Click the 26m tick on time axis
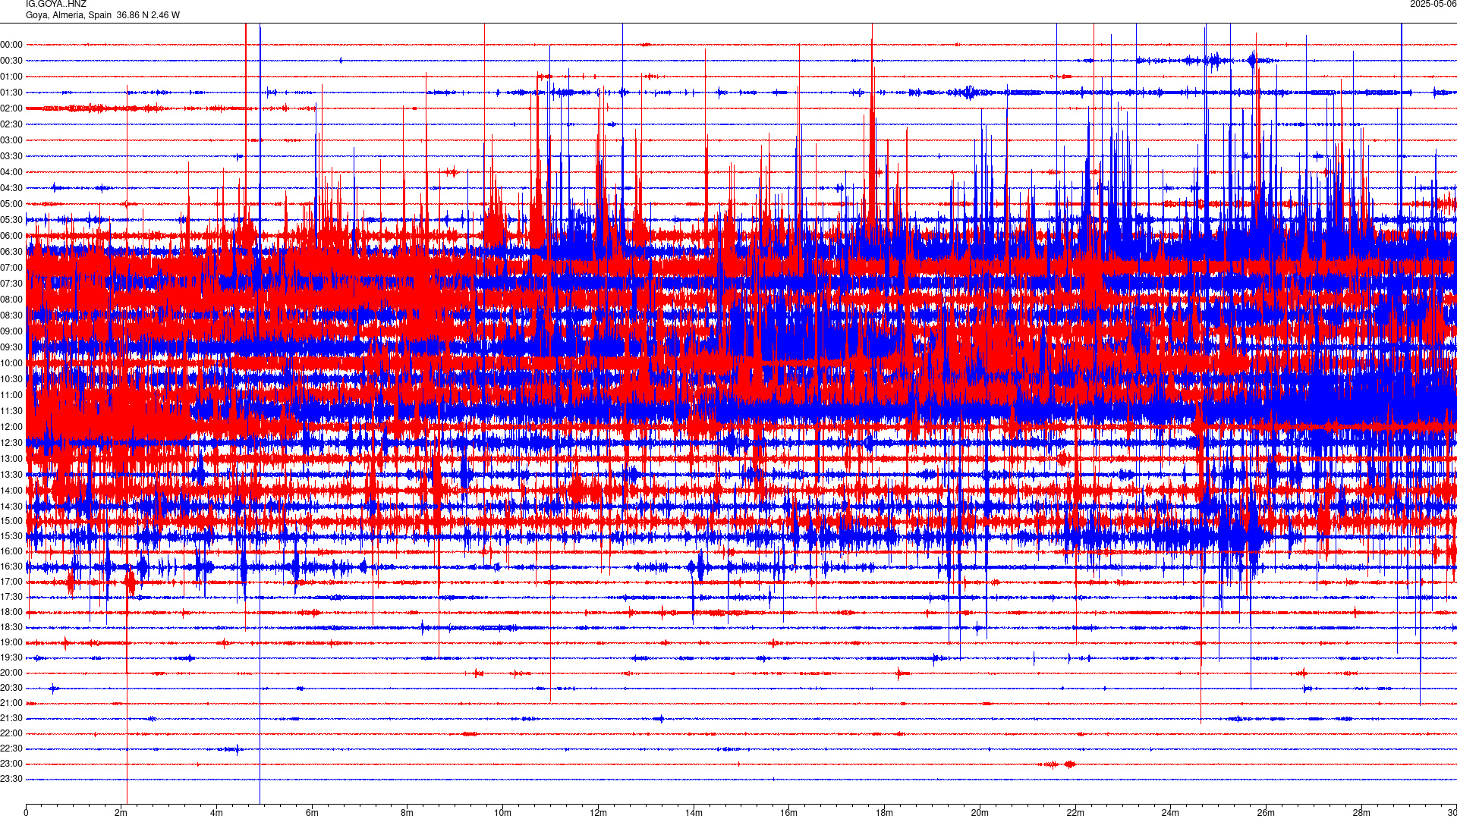 [1266, 813]
